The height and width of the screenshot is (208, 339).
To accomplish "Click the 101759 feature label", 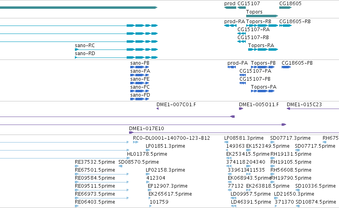I will click(x=159, y=202).
